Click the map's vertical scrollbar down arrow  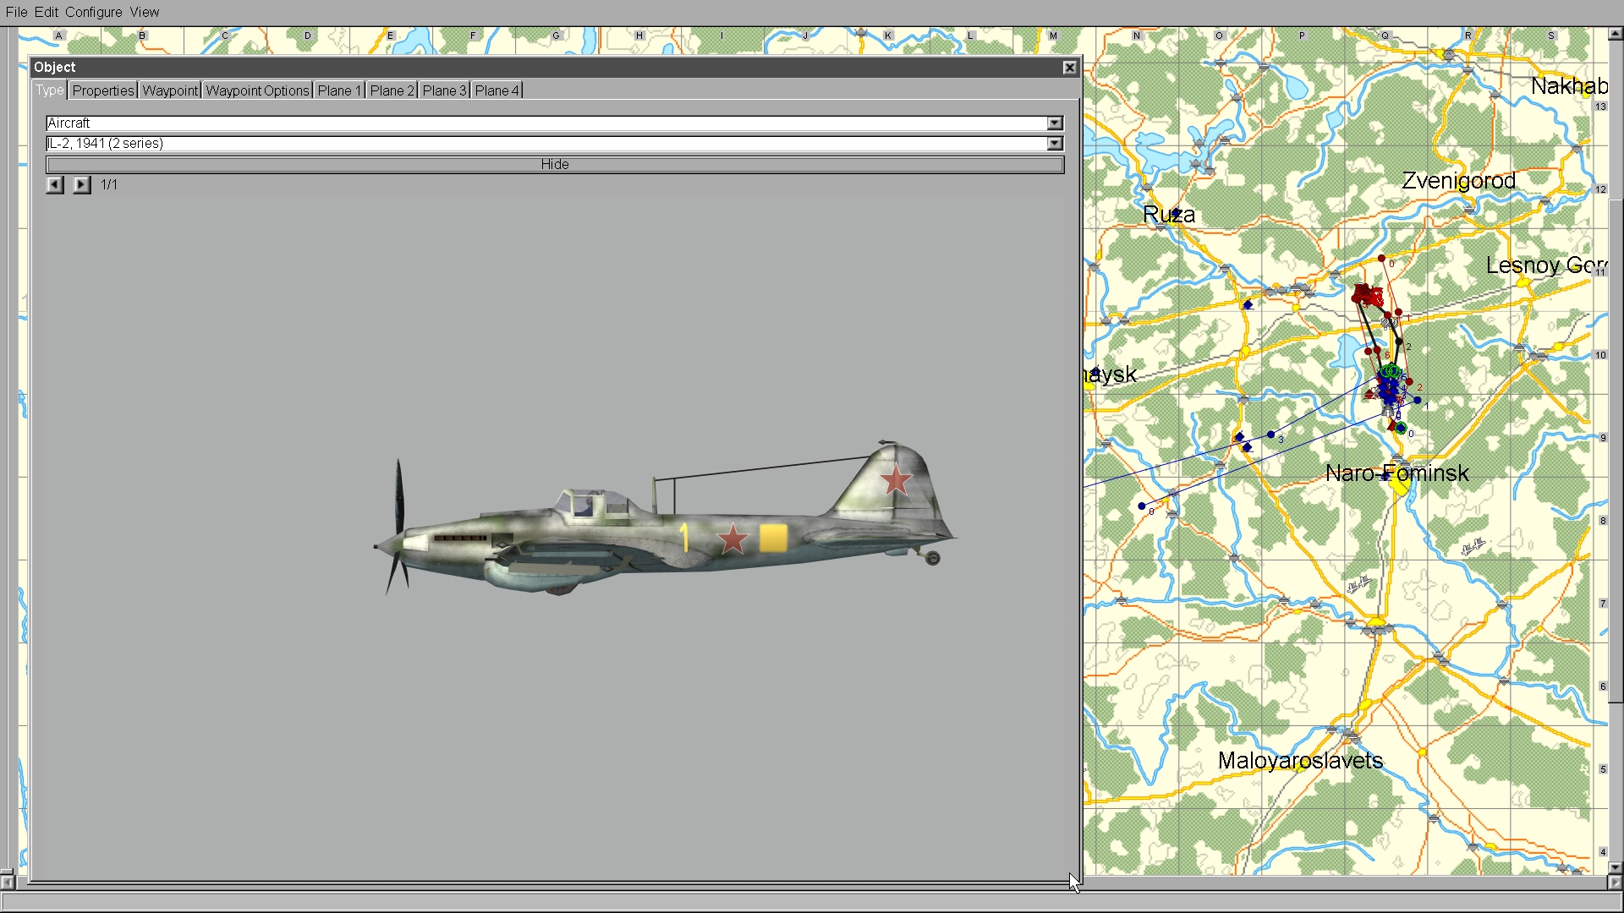(1615, 867)
